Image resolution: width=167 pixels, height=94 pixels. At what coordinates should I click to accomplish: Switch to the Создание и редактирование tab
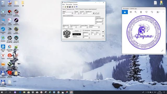point(90,9)
